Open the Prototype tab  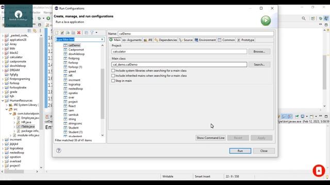point(245,40)
